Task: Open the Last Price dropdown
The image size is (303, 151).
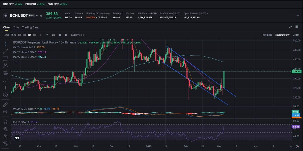Action: (78, 35)
